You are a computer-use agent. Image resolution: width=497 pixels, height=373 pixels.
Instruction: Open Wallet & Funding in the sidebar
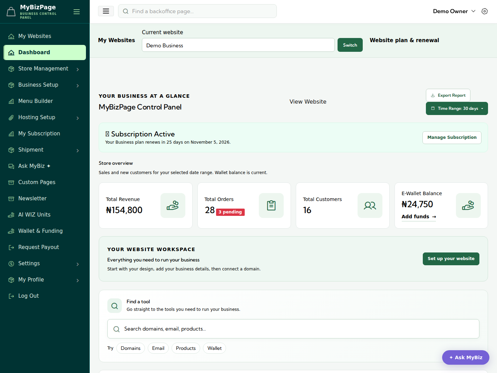pyautogui.click(x=45, y=231)
